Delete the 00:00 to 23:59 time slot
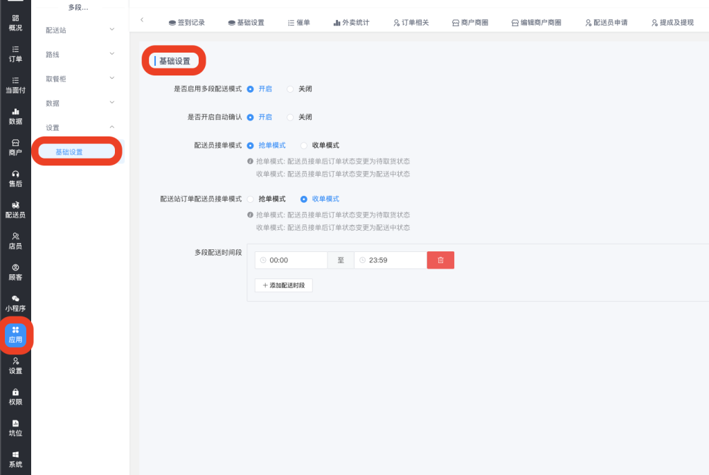Screen dimensions: 709x475 pyautogui.click(x=440, y=260)
